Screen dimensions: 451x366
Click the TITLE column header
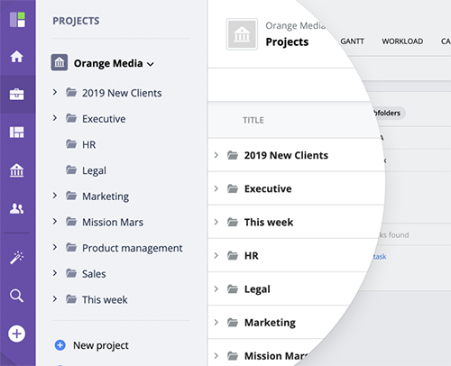click(x=253, y=120)
